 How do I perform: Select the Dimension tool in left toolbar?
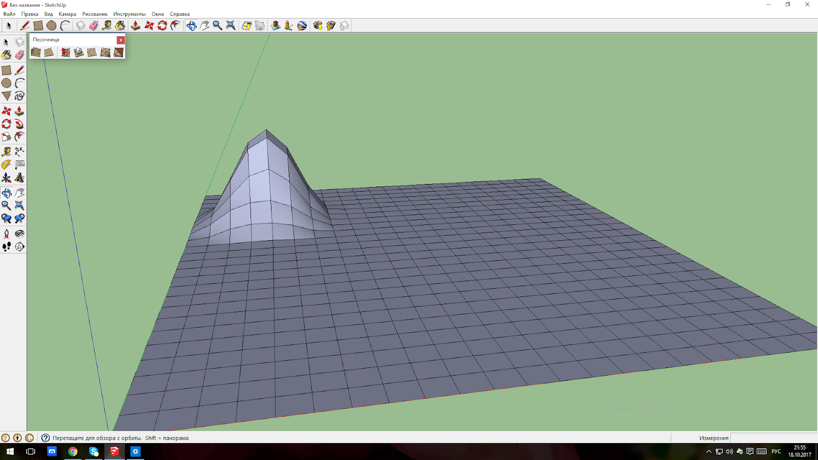(19, 152)
